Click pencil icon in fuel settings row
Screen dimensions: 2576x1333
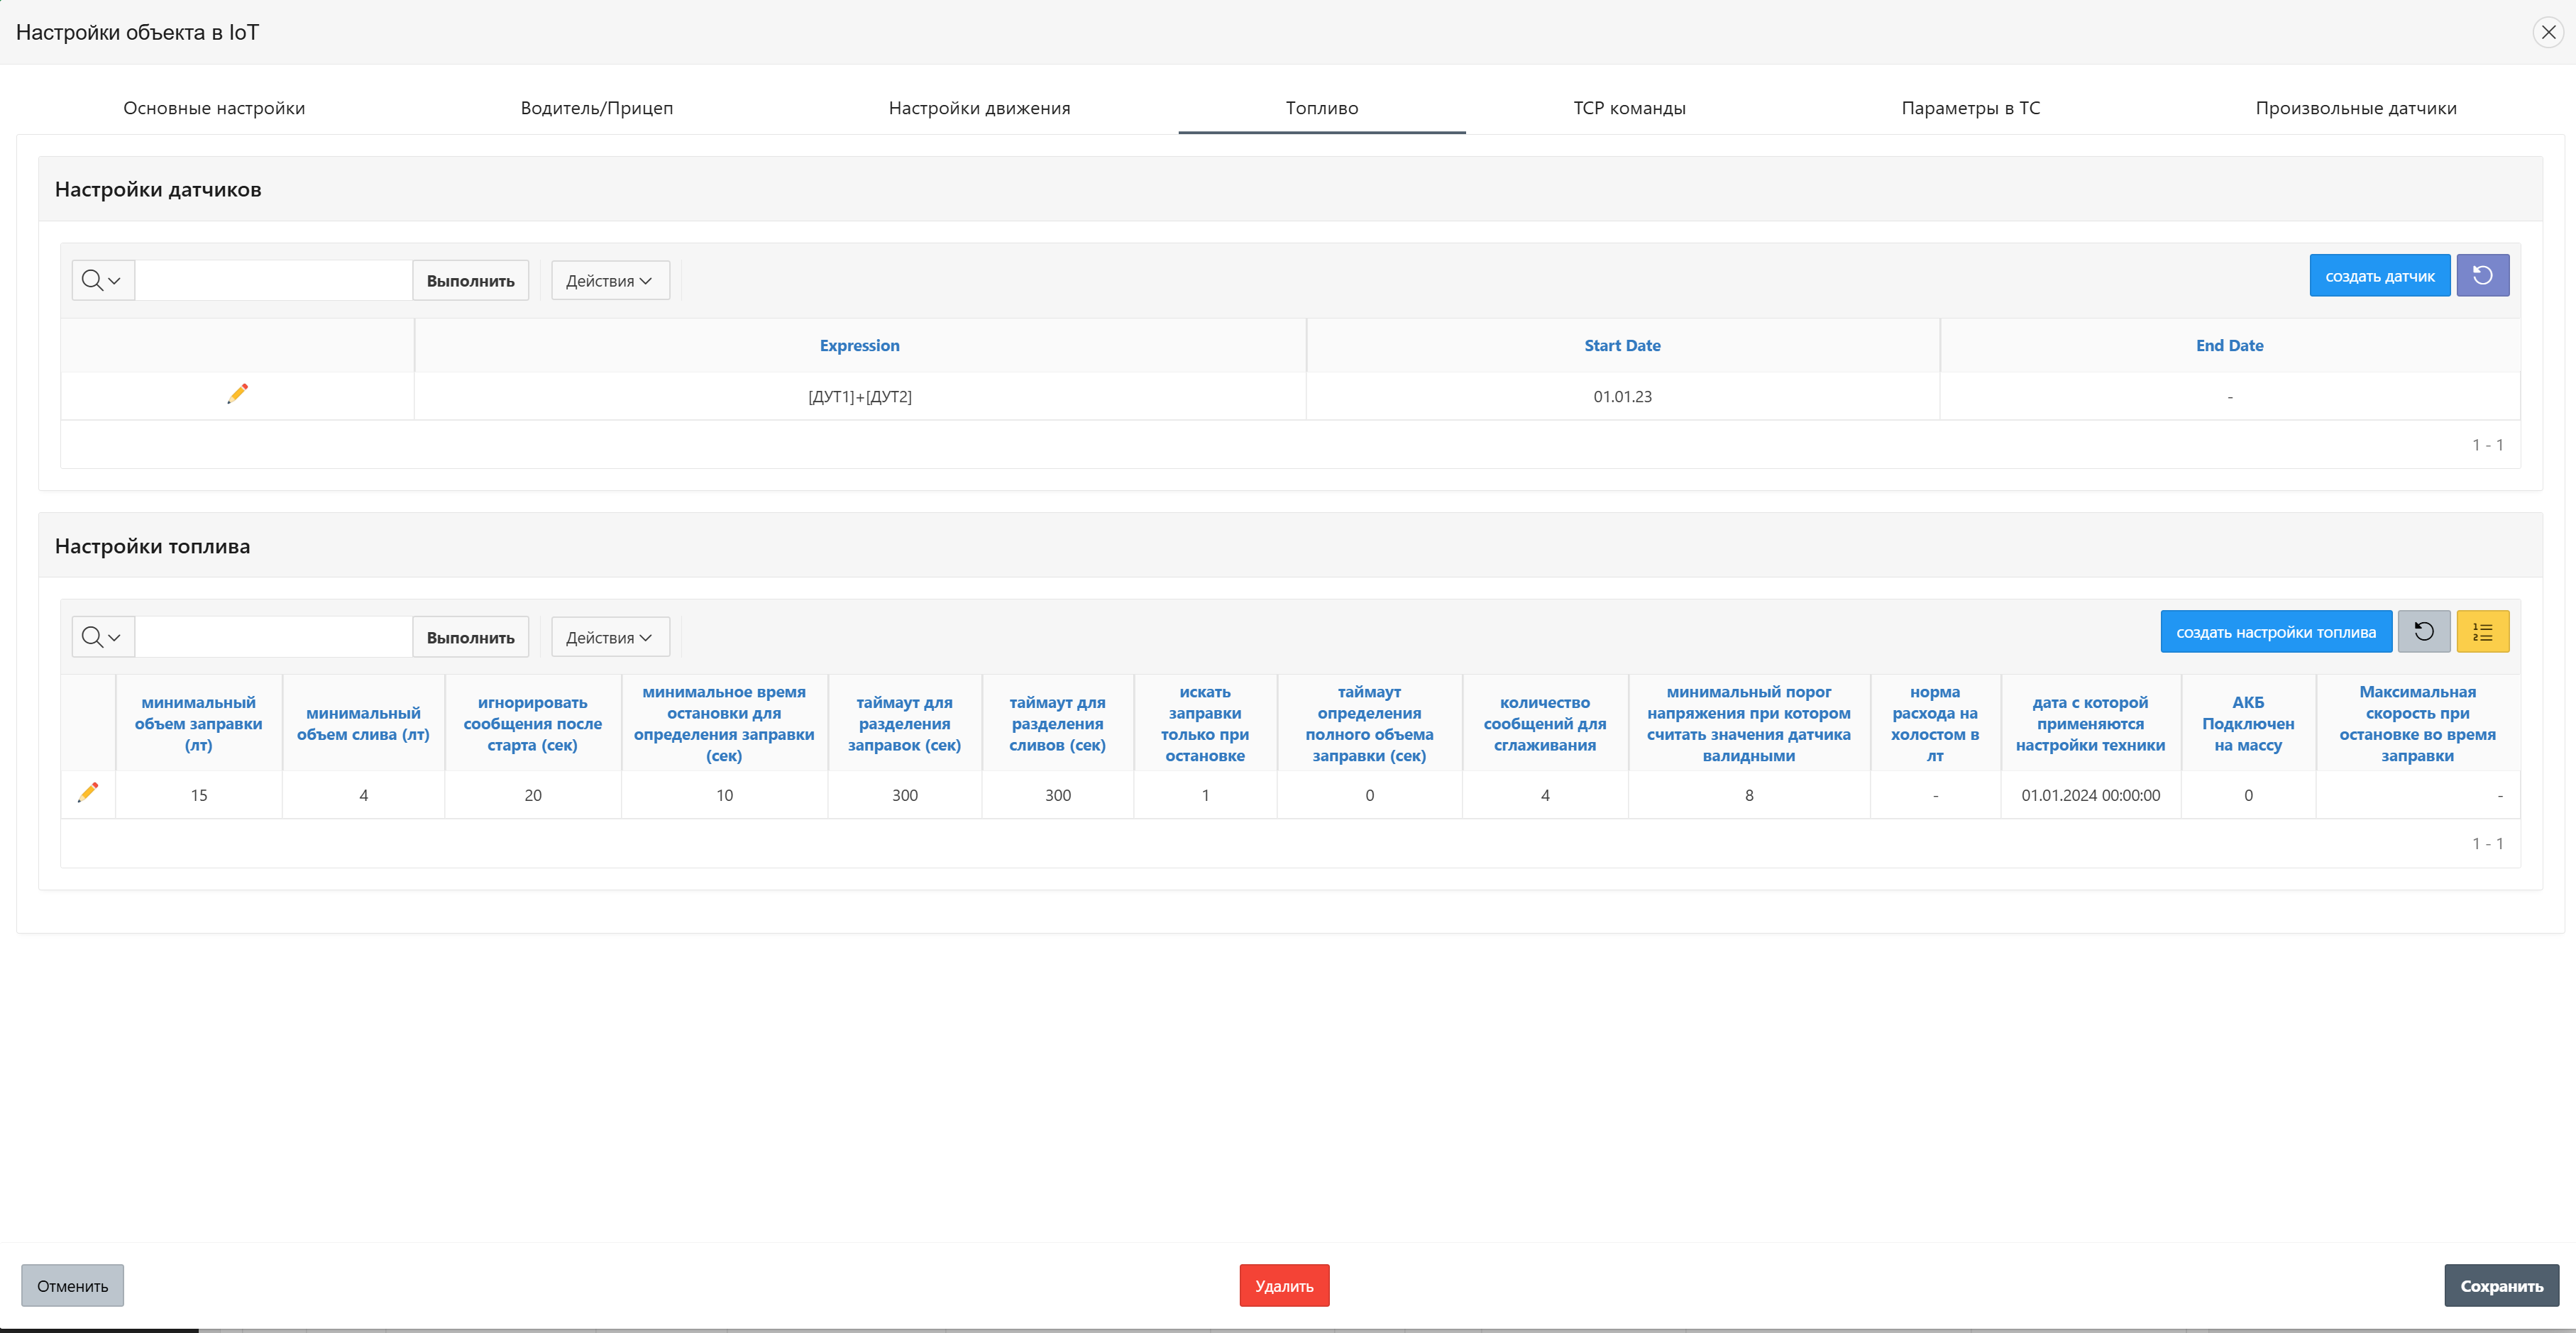click(88, 793)
